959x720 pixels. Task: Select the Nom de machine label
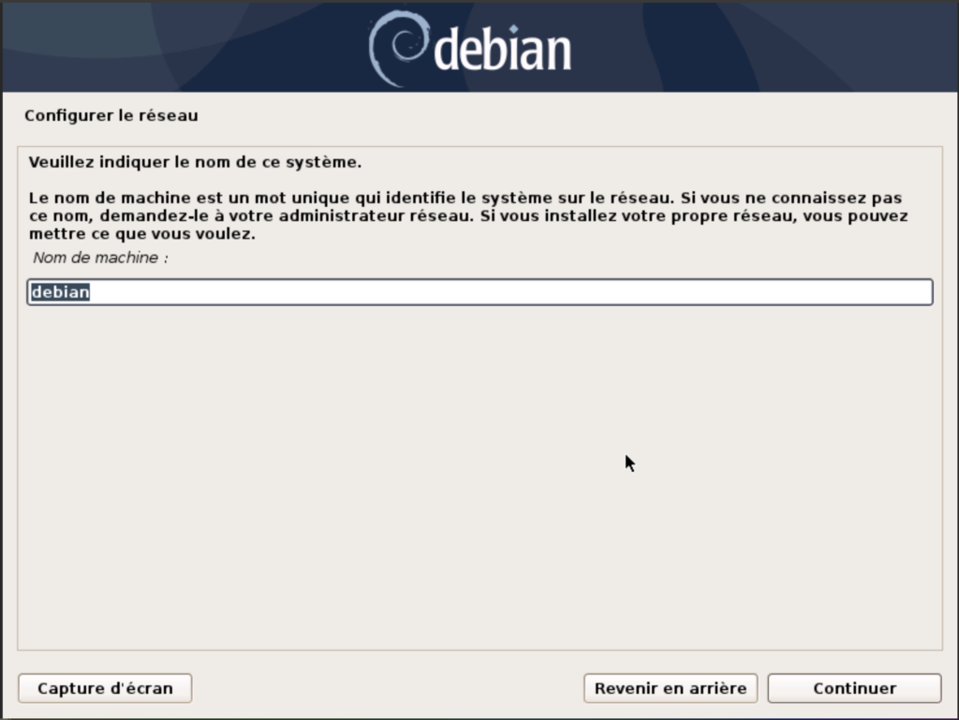pos(101,257)
